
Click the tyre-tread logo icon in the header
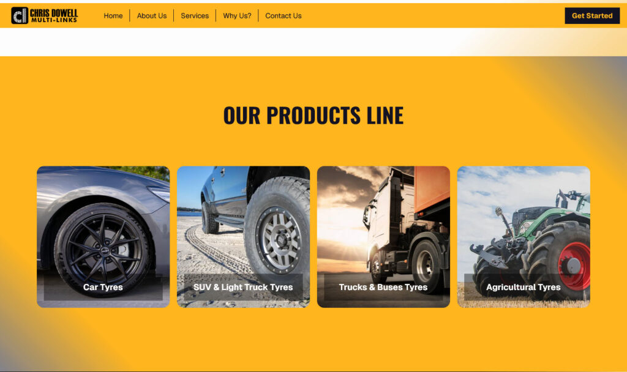pos(20,15)
